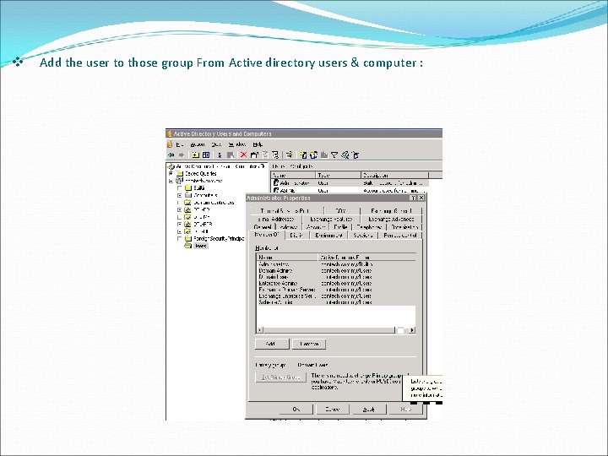The image size is (608, 456).
Task: Click the Set Primary Group button
Action: 281,377
